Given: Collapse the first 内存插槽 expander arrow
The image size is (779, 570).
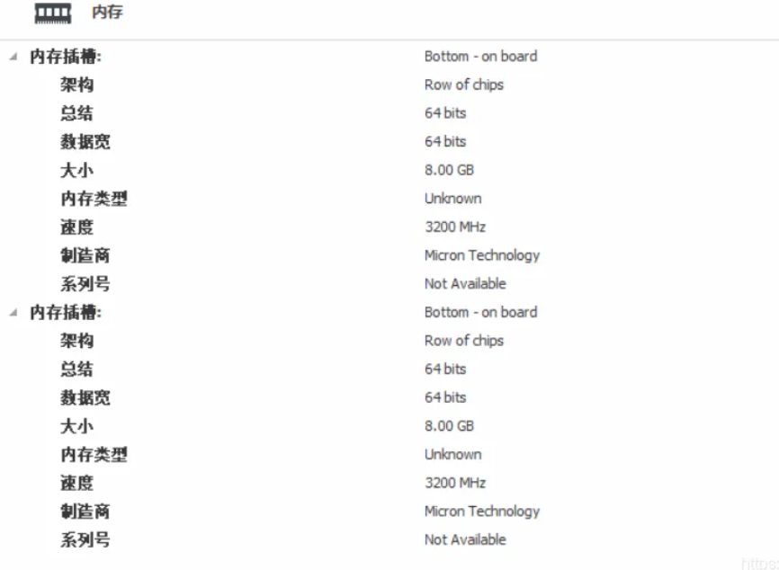Looking at the screenshot, I should coord(13,57).
